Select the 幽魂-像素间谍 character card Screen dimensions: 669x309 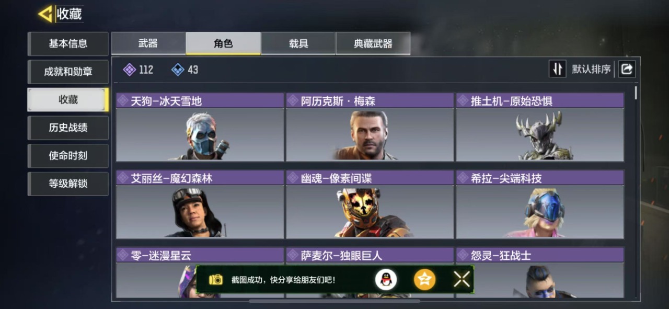[370, 204]
